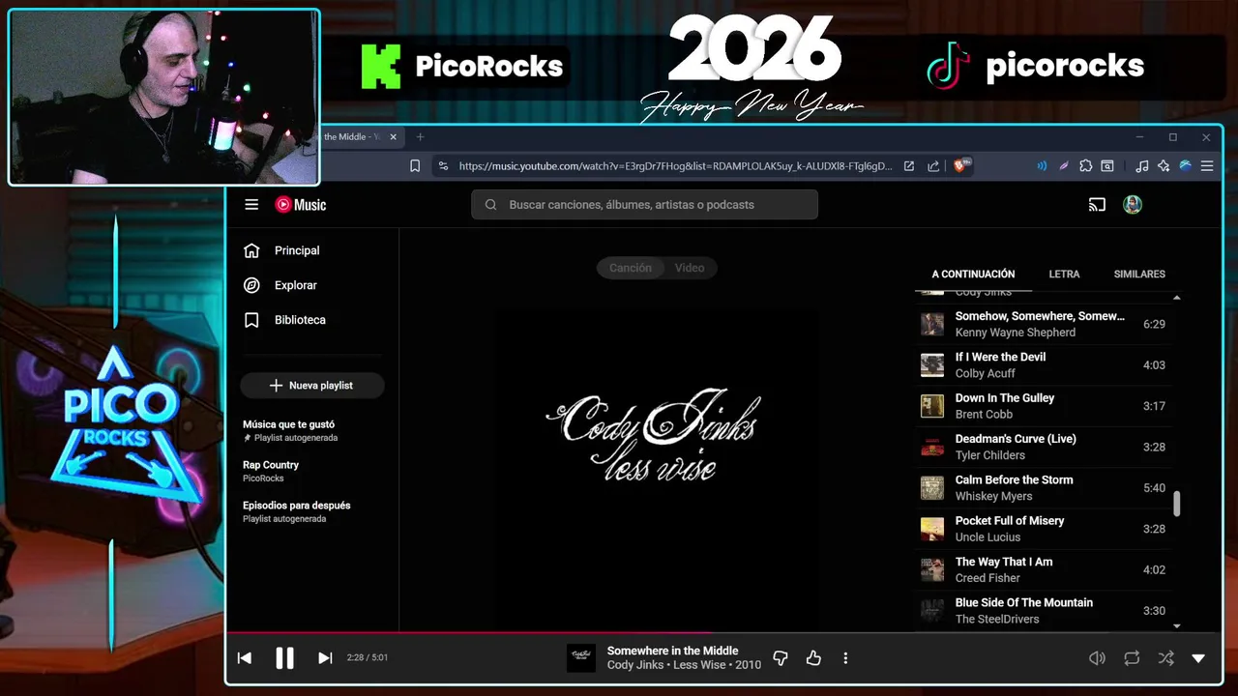Focus the search field Buscar canciones

(x=644, y=205)
